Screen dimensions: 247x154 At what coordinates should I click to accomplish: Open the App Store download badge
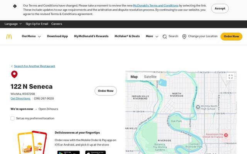(x=95, y=152)
